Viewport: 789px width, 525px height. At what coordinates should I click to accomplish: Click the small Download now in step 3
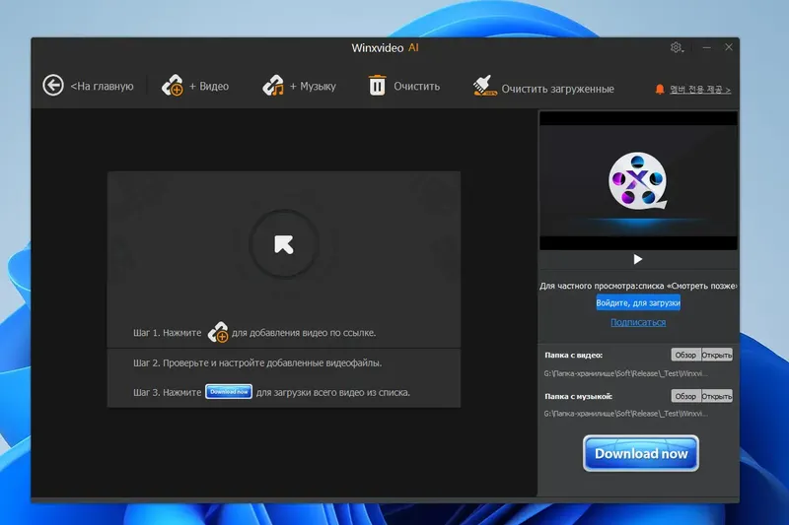229,392
